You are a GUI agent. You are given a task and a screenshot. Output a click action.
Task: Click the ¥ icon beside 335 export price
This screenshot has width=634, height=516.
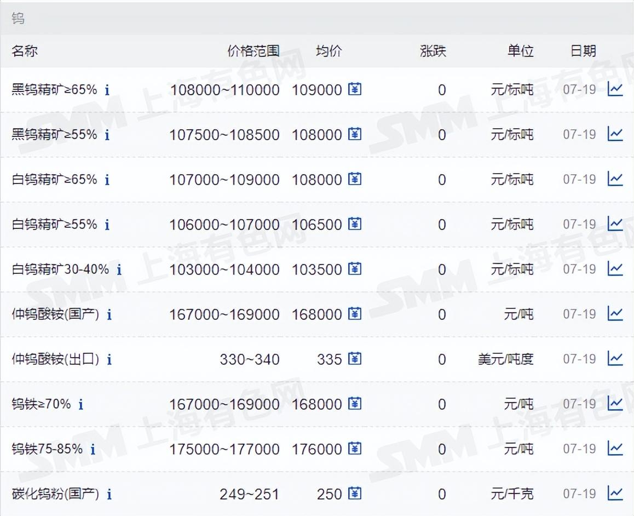355,359
